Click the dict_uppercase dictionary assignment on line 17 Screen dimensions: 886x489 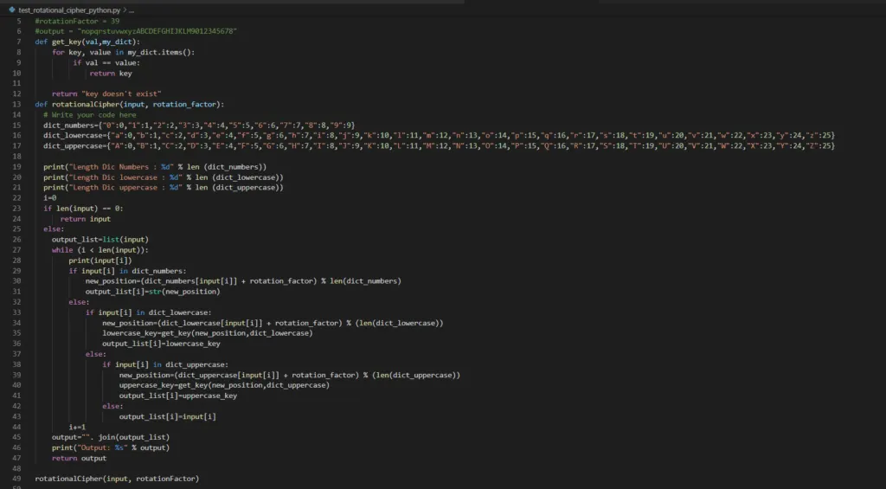(x=439, y=146)
